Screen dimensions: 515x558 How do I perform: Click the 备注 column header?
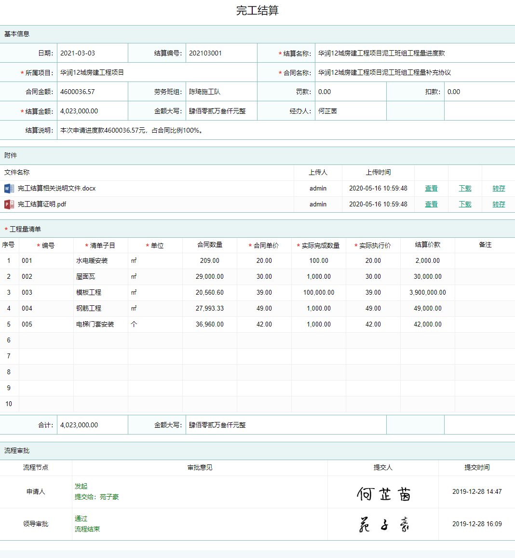coord(485,245)
